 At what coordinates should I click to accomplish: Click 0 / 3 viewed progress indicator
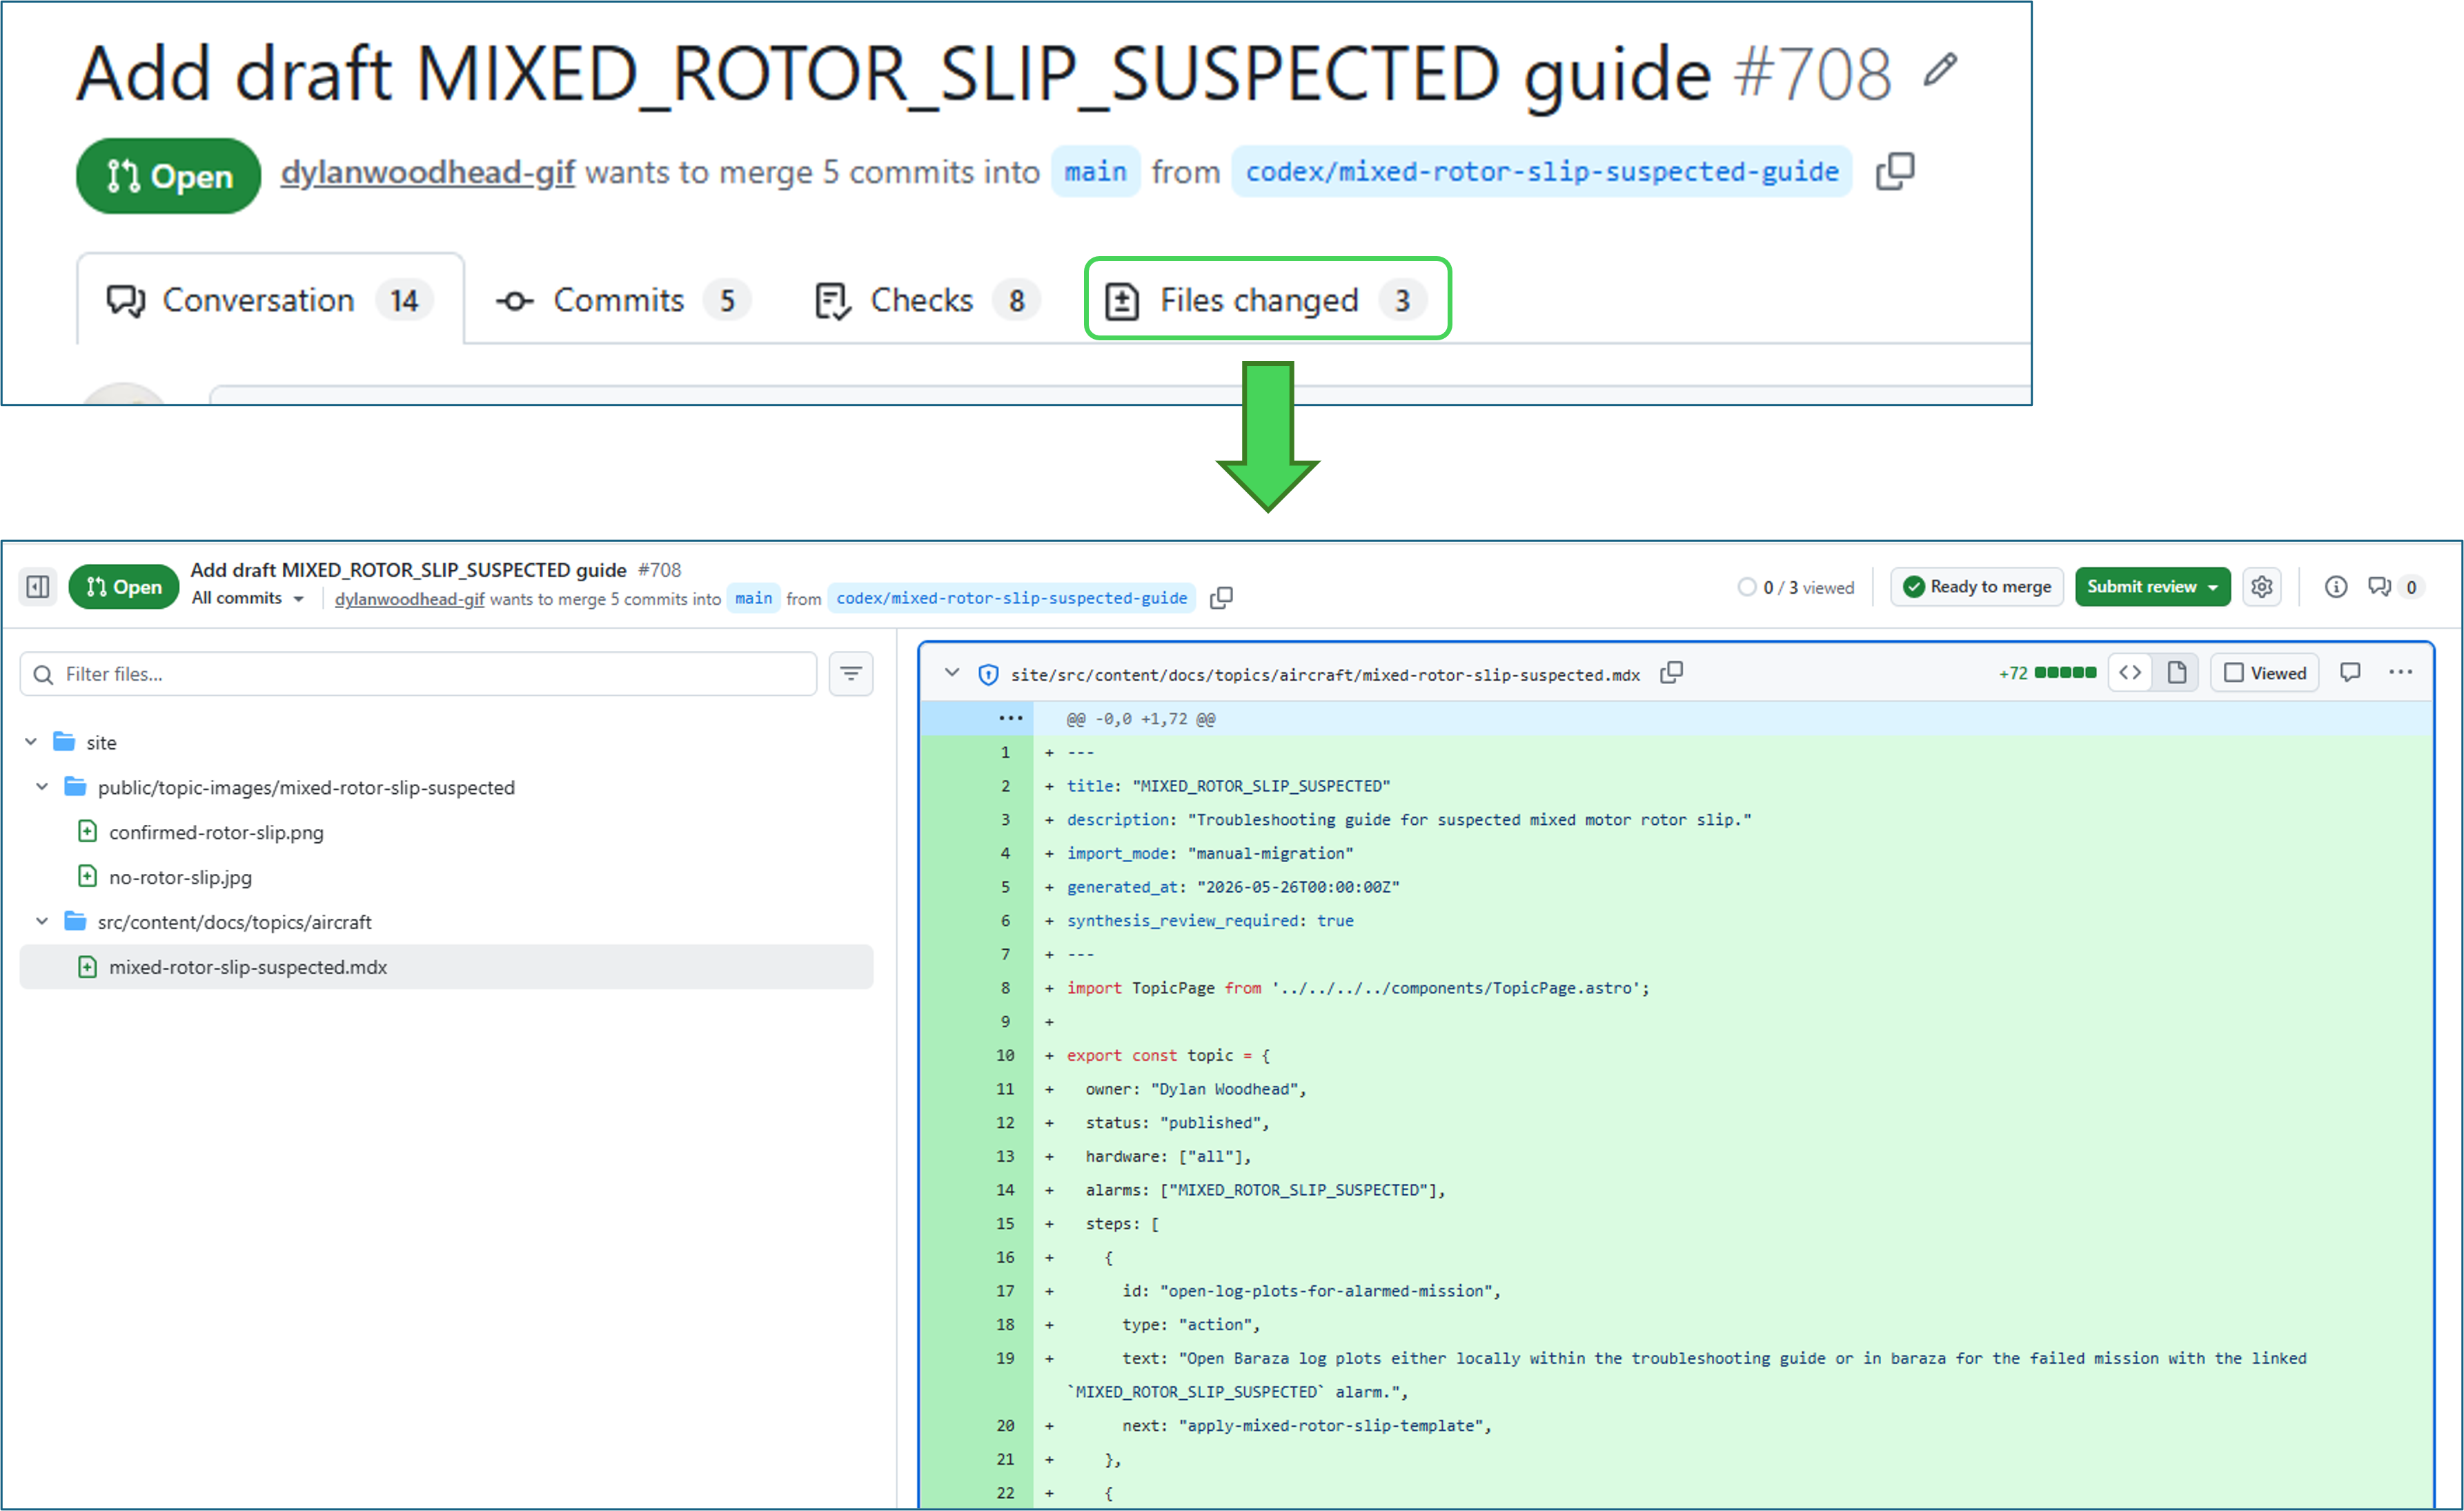pyautogui.click(x=1796, y=587)
